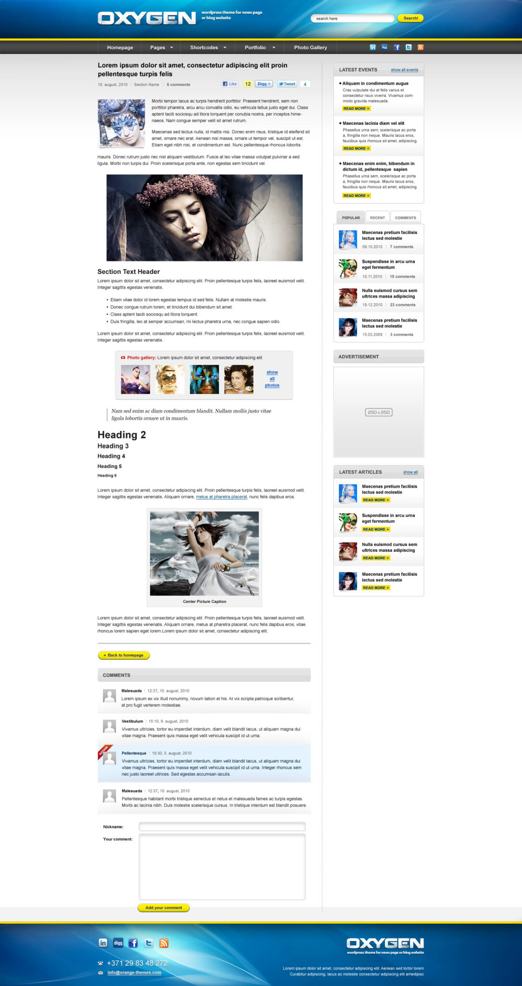522x986 pixels.
Task: Click the Facebook Like button on the article
Action: (230, 84)
